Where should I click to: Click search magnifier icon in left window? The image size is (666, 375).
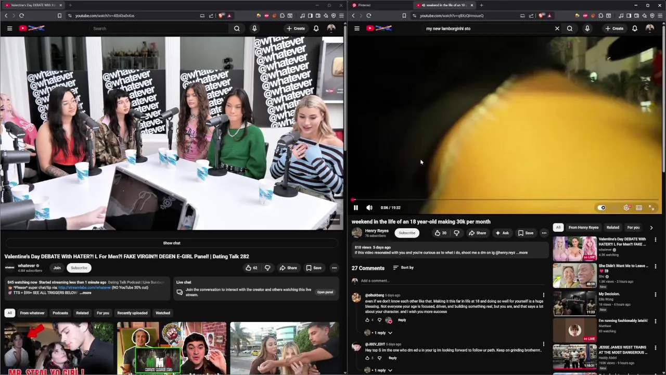237,28
